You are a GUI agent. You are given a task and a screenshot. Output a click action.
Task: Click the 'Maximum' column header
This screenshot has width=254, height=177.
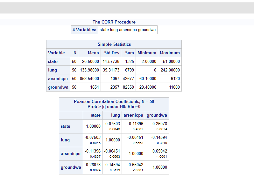pos(170,53)
